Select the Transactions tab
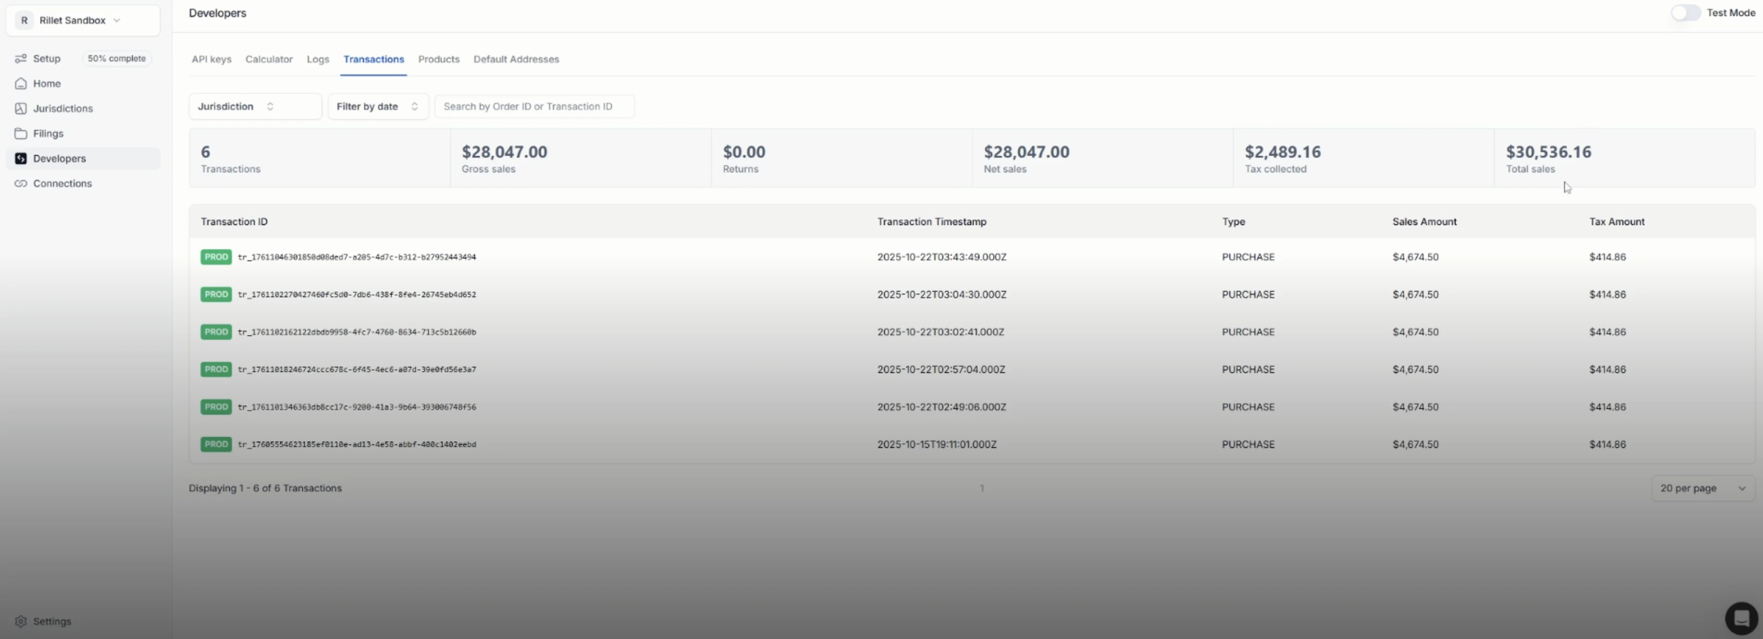The width and height of the screenshot is (1763, 639). 374,60
